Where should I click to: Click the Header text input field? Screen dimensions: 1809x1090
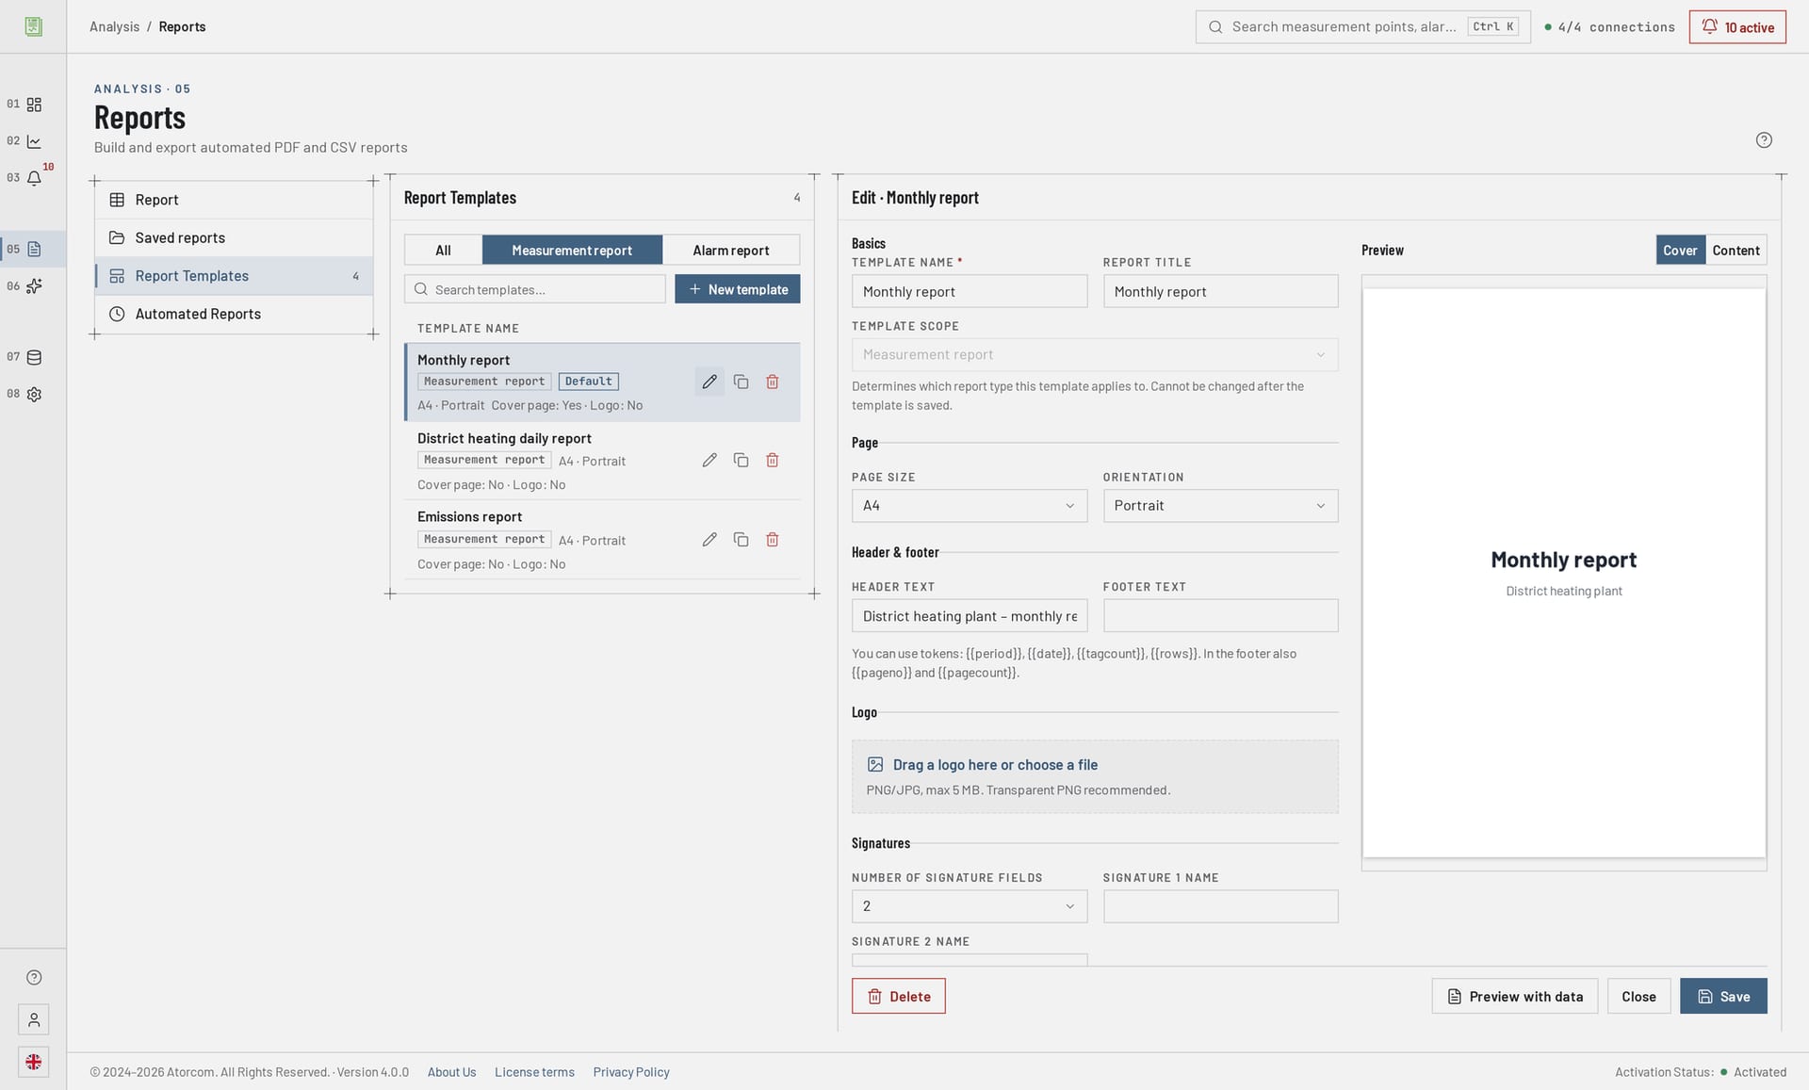click(969, 616)
